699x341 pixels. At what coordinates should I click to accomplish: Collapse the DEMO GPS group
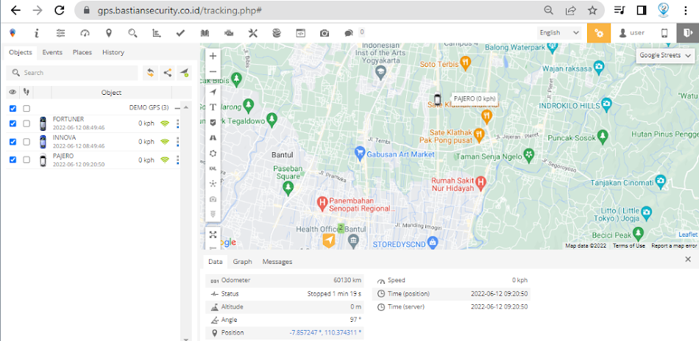[177, 108]
